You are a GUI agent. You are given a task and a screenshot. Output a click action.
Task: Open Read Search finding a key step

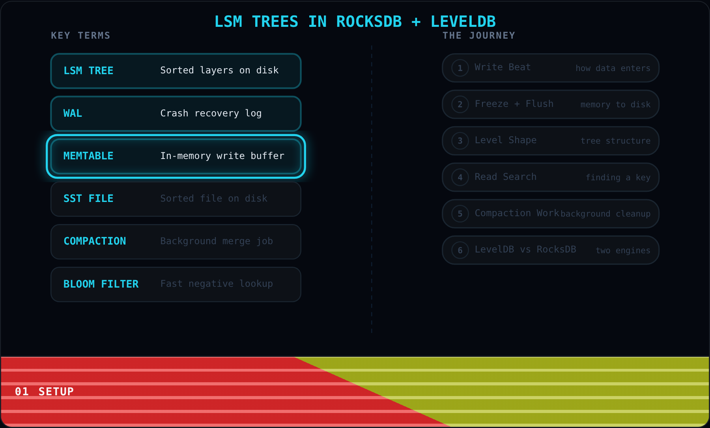(551, 177)
